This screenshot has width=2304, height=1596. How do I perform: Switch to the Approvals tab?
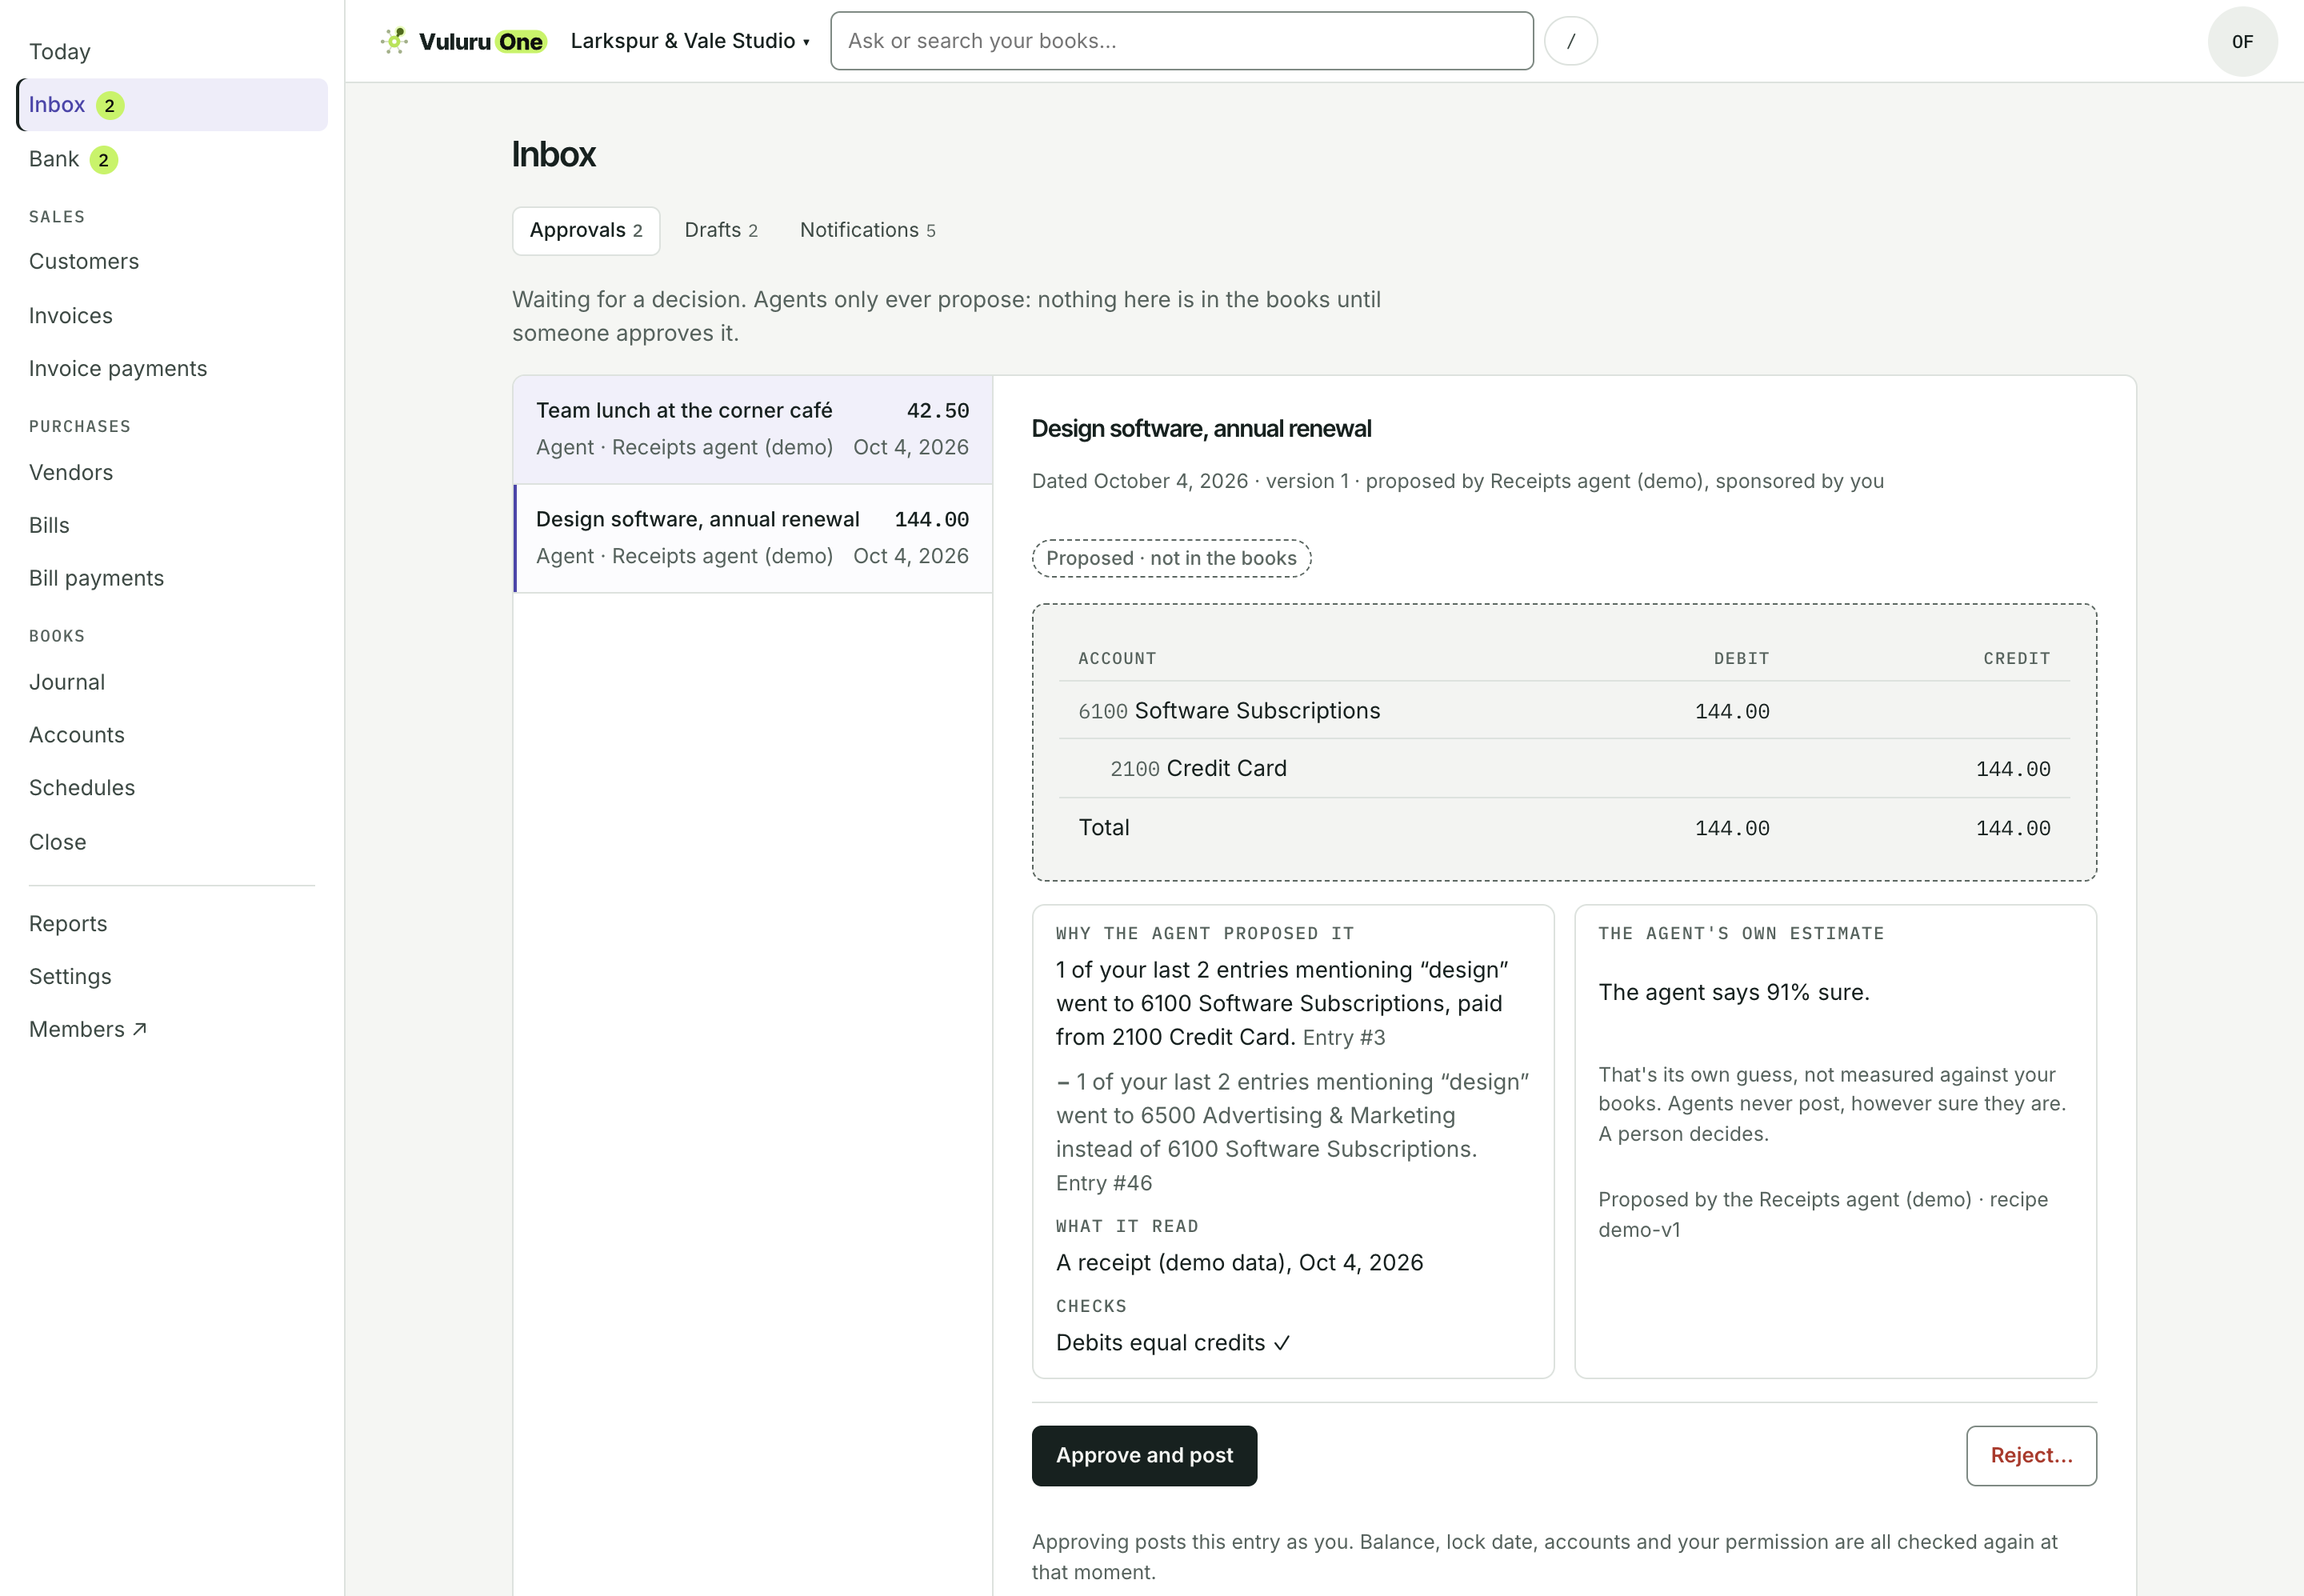click(586, 231)
